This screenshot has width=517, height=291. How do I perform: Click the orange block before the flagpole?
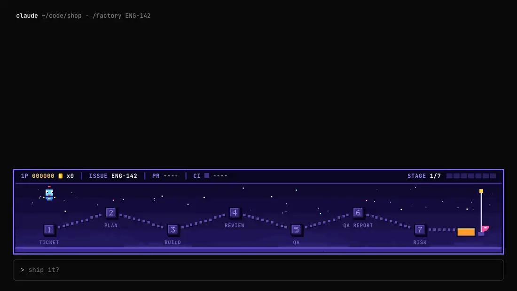[466, 232]
